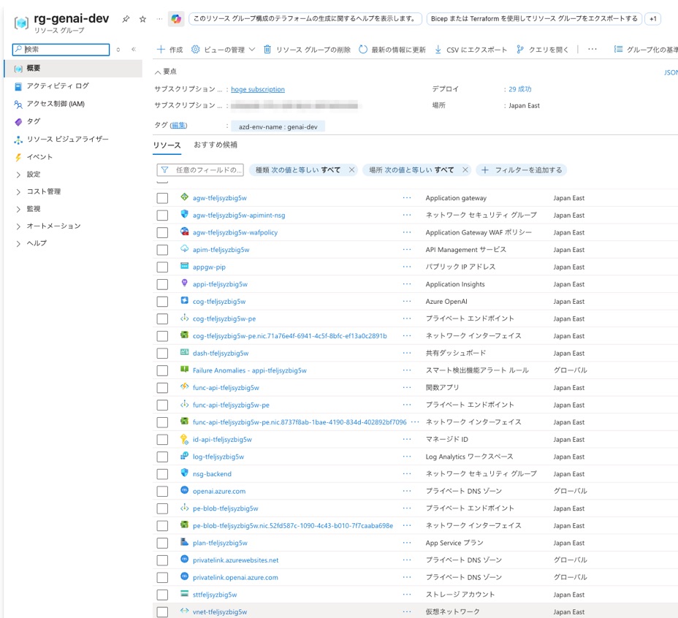
Task: Open 概要 in the sidebar menu
Action: pos(73,69)
